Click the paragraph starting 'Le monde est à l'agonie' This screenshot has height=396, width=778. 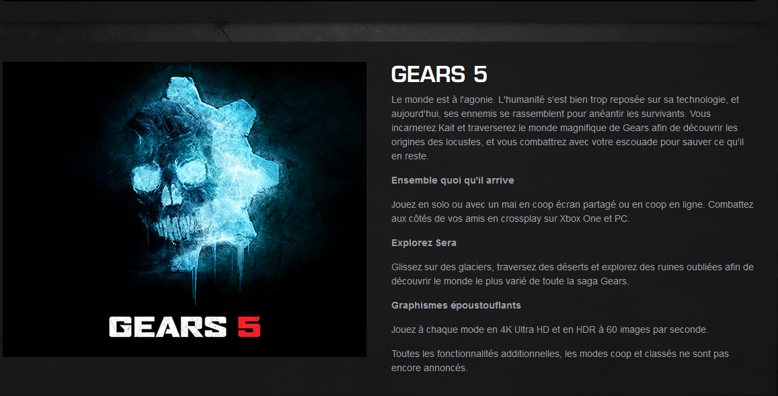[x=568, y=128]
